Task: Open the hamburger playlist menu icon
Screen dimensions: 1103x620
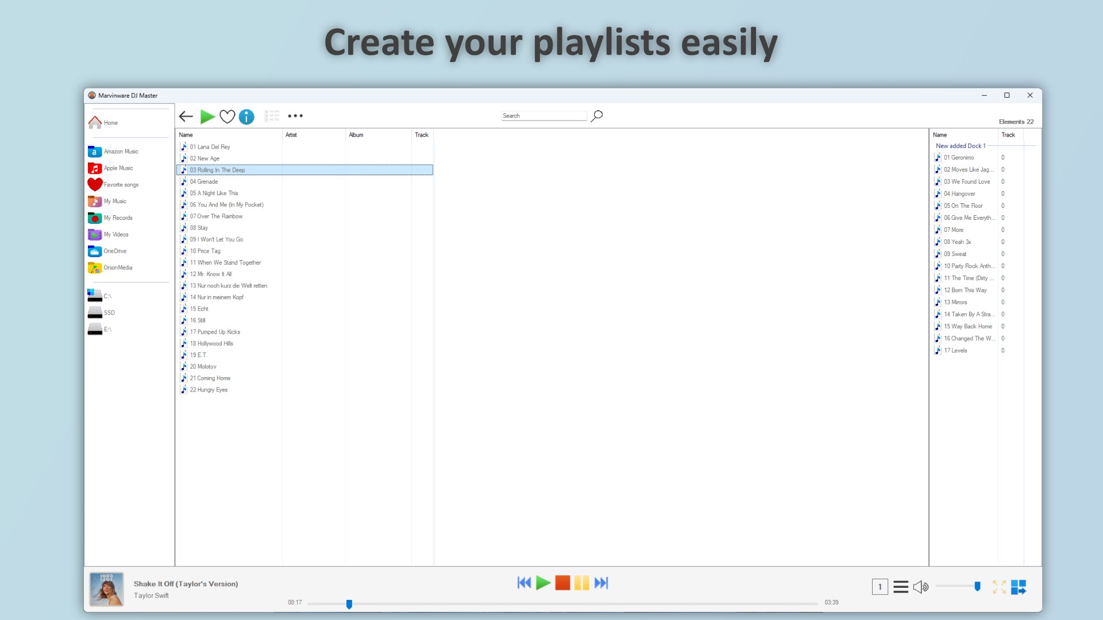Action: tap(901, 587)
